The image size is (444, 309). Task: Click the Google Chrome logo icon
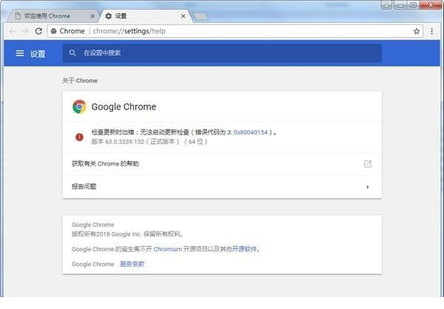tap(79, 106)
